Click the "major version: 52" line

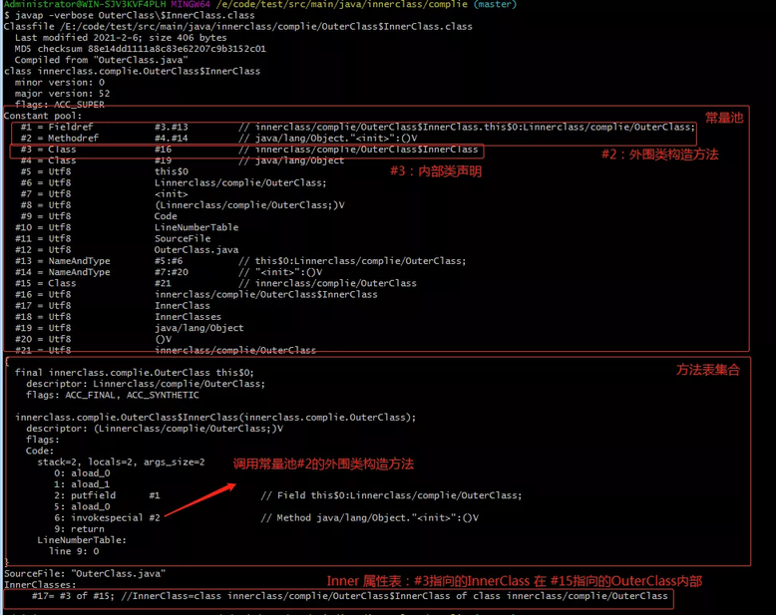coord(63,94)
